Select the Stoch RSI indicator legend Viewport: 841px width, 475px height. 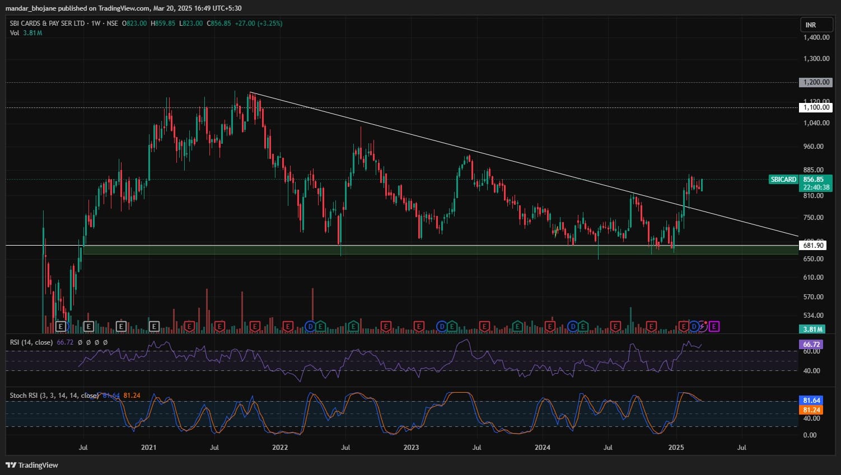tap(54, 396)
